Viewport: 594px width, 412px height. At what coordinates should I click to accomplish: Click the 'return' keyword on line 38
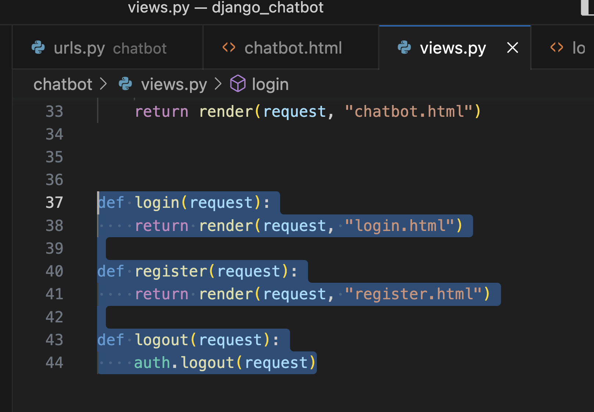162,225
